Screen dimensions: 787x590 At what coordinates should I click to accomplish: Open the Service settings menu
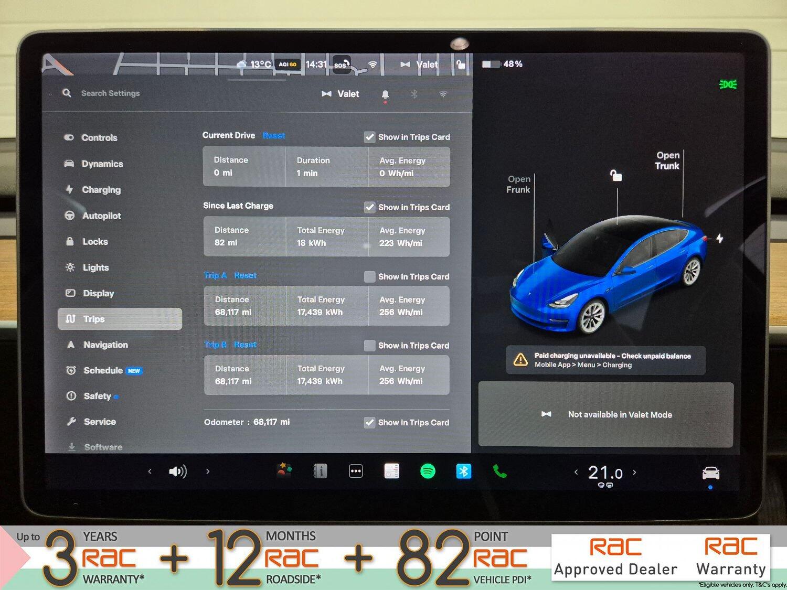click(91, 422)
